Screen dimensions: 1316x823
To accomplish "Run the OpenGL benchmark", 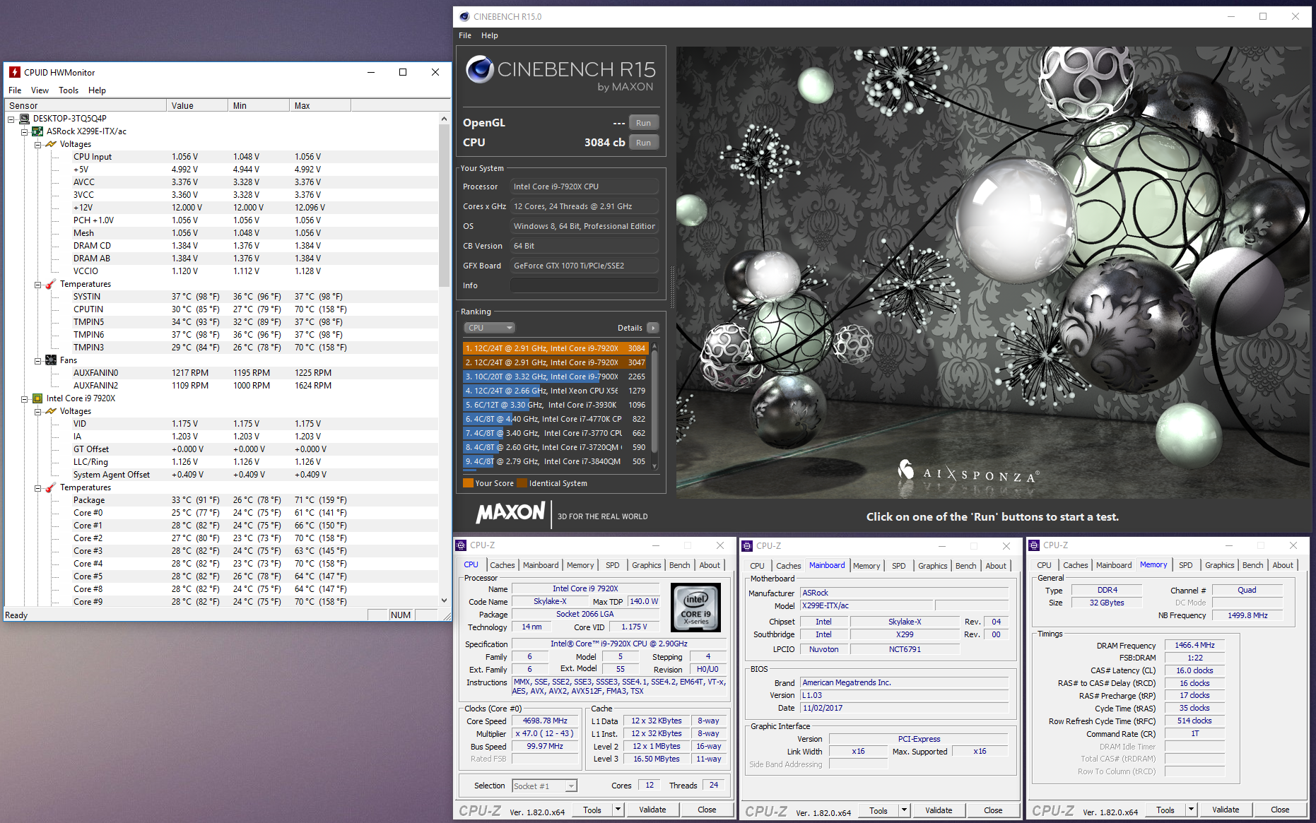I will 643,123.
